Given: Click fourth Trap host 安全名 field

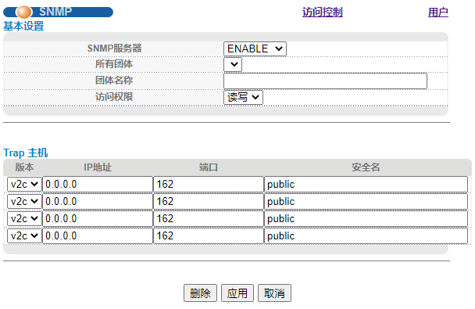Looking at the screenshot, I should (x=366, y=235).
